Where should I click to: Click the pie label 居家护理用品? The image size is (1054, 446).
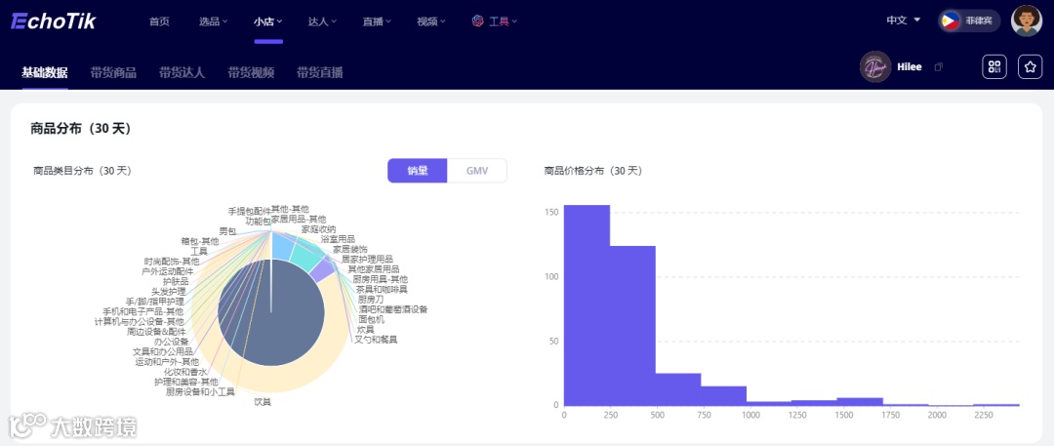point(367,259)
